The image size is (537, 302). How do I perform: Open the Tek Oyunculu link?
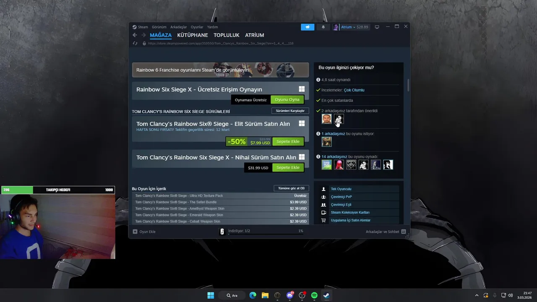tap(341, 189)
